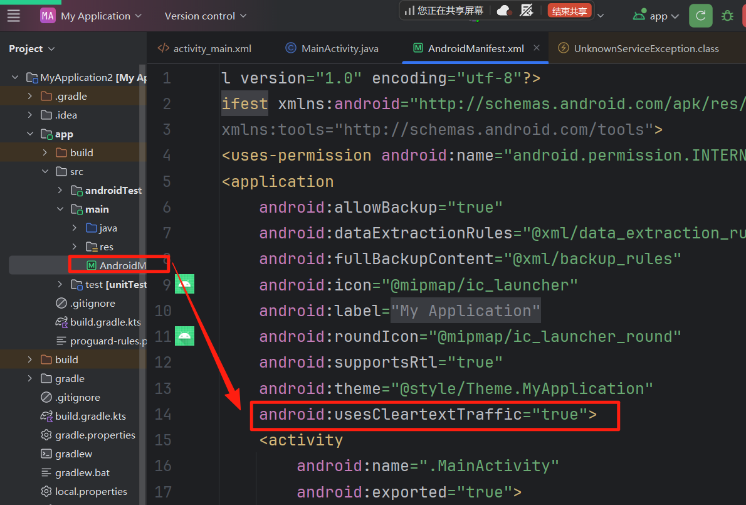Image resolution: width=746 pixels, height=505 pixels.
Task: Select local.properties in project tree
Action: (x=84, y=491)
